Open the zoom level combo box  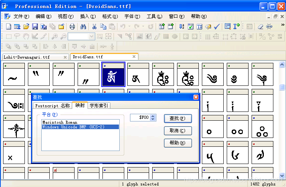[x=81, y=36]
